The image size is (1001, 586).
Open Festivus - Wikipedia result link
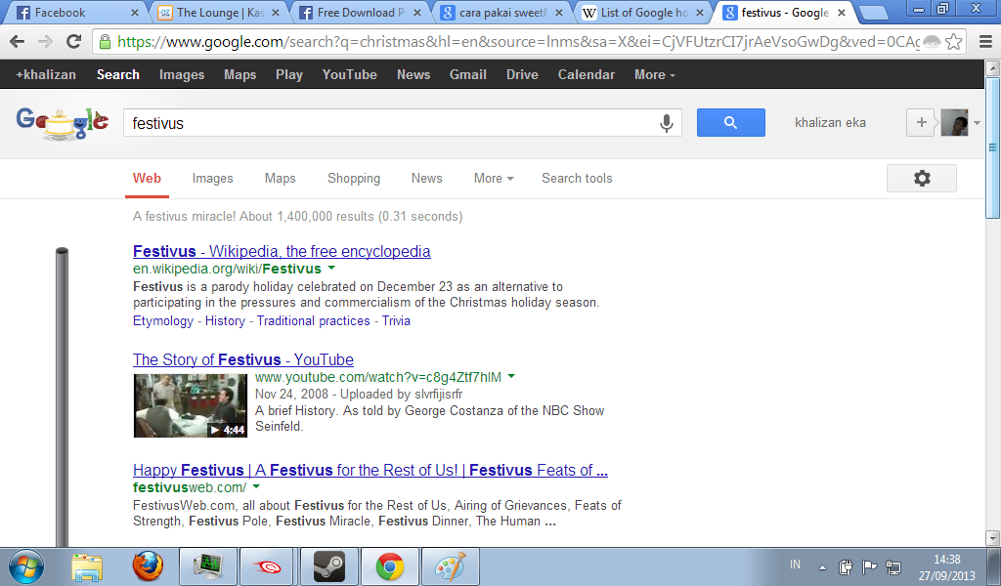point(282,251)
